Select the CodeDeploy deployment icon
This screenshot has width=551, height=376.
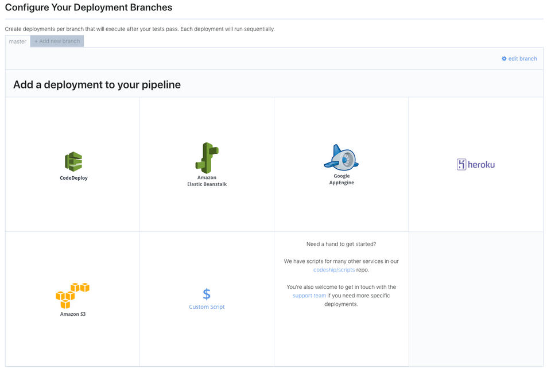pos(73,162)
